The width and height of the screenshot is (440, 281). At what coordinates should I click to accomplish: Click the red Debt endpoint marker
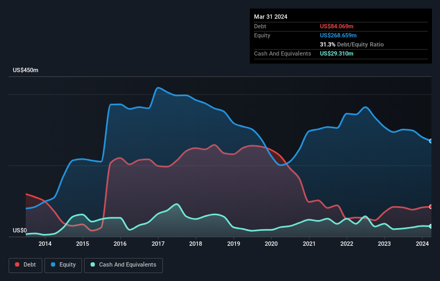(431, 207)
